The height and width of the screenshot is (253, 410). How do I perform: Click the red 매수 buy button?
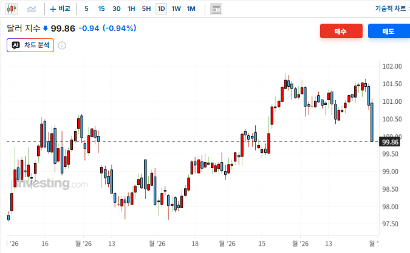click(341, 31)
